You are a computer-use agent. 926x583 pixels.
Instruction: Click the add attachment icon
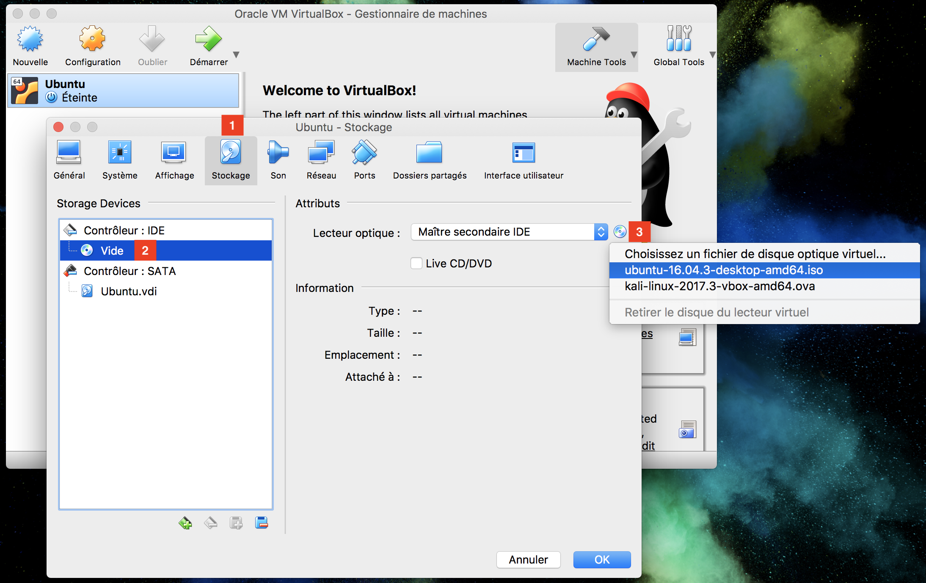(x=236, y=523)
